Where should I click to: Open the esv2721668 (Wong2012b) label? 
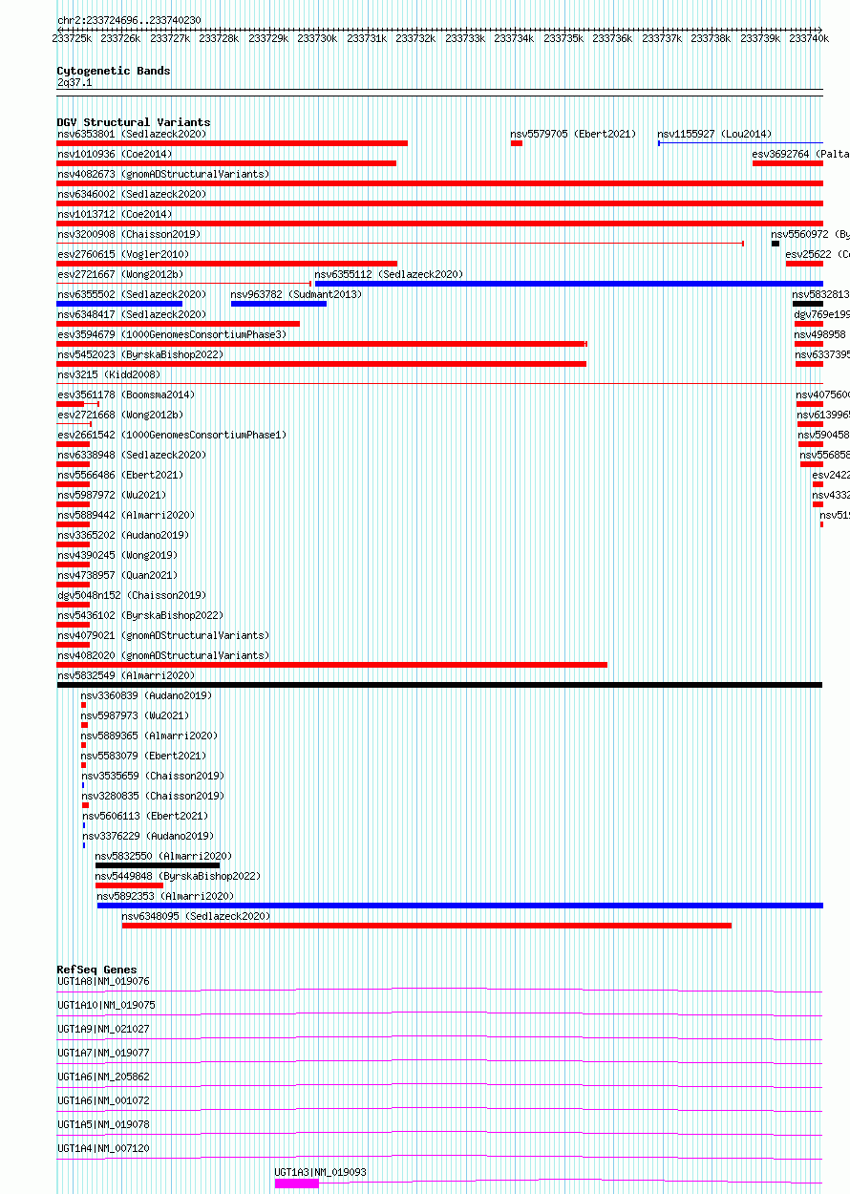[x=120, y=415]
